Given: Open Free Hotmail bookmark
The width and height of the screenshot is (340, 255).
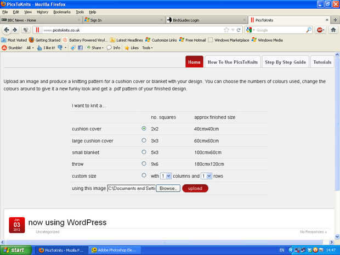Looking at the screenshot, I should (x=192, y=40).
